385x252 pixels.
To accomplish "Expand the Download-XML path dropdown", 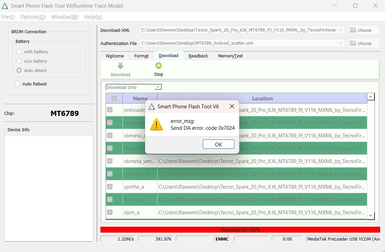I will (341, 30).
